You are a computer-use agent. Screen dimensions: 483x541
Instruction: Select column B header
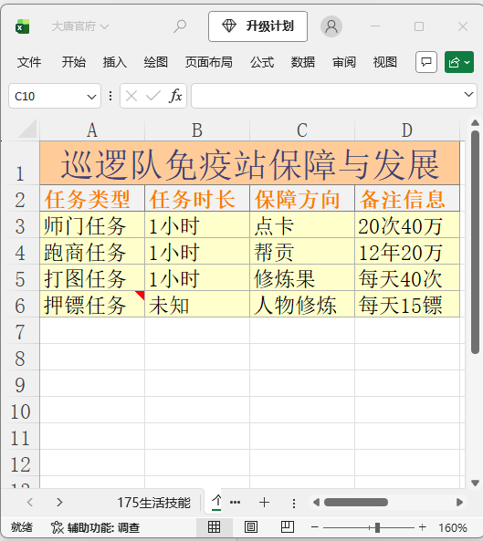197,130
